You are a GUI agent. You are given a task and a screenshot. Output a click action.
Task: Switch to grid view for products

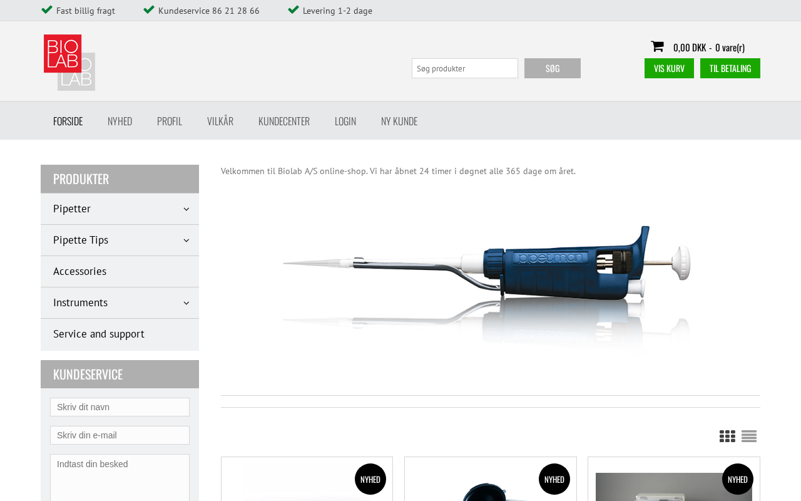[727, 436]
